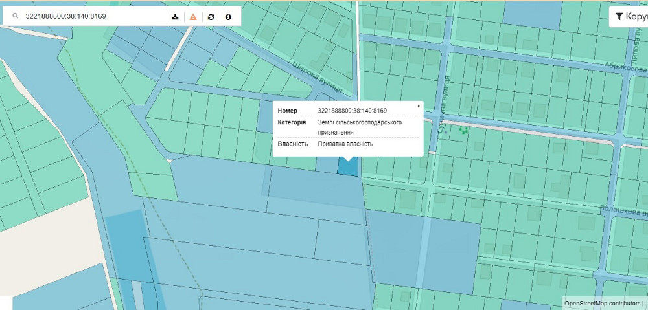648x310 pixels.
Task: Click the Абрикосова street label
Action: tap(625, 68)
